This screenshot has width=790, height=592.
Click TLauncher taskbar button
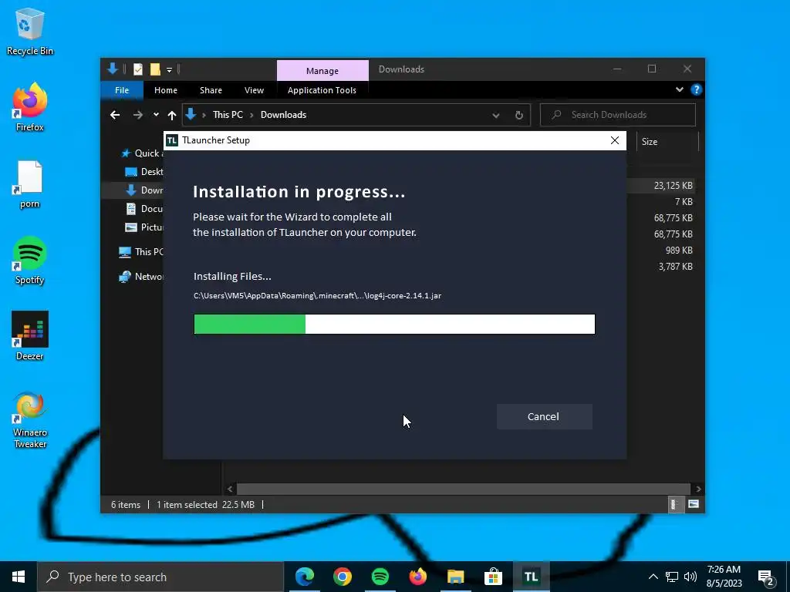click(531, 577)
